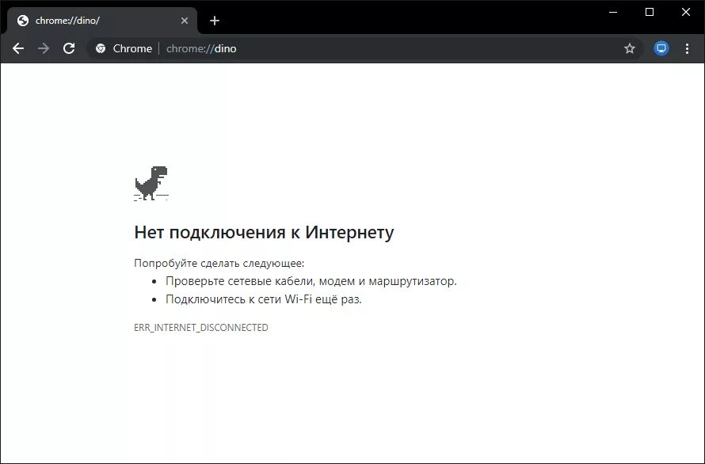Viewport: 705px width, 464px height.
Task: Click the reload page icon
Action: (69, 48)
